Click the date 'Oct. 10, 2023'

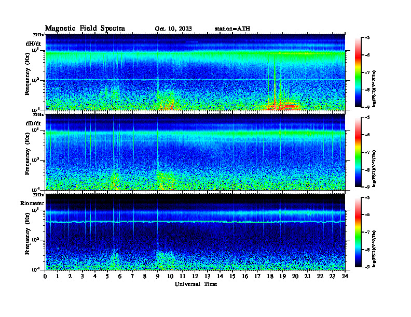[173, 29]
